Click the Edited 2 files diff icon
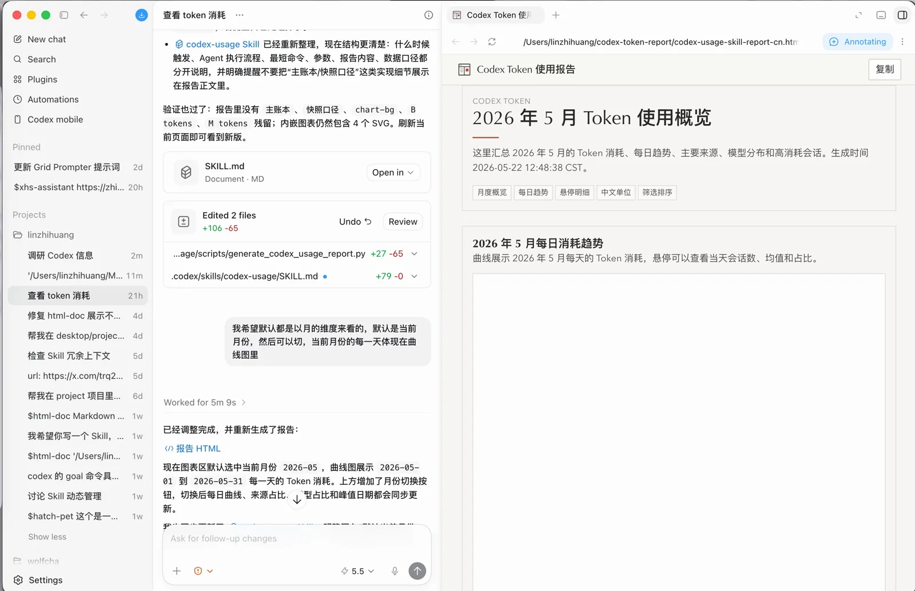The width and height of the screenshot is (915, 591). click(184, 221)
